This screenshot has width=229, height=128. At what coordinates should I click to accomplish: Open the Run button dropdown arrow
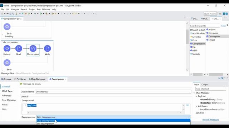[x=43, y=14]
